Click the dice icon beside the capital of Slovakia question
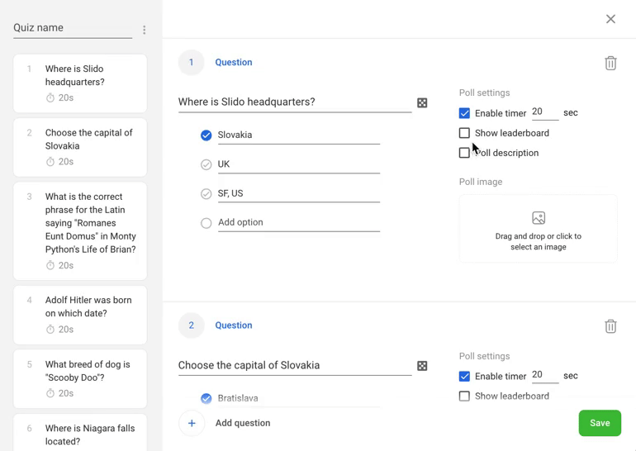This screenshot has width=636, height=451. (422, 366)
